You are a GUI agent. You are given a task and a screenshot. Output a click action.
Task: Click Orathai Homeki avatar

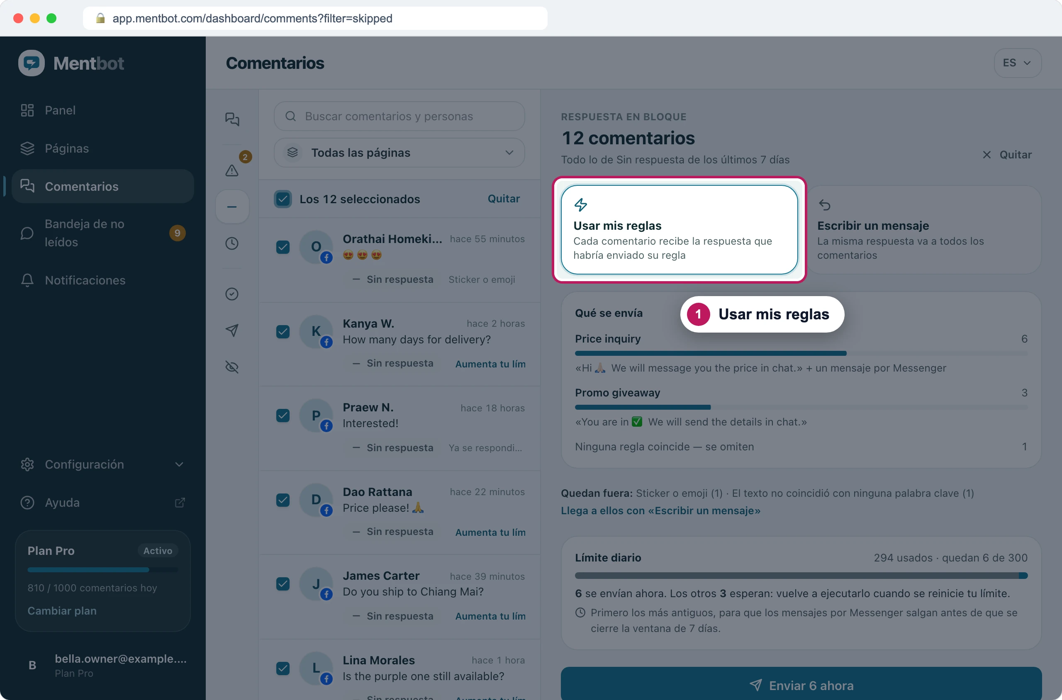coord(316,247)
